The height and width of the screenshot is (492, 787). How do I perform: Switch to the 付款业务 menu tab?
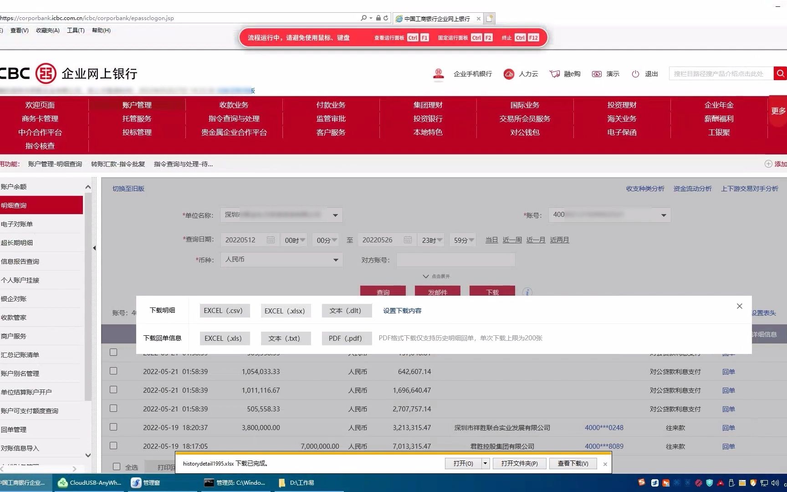pyautogui.click(x=331, y=104)
